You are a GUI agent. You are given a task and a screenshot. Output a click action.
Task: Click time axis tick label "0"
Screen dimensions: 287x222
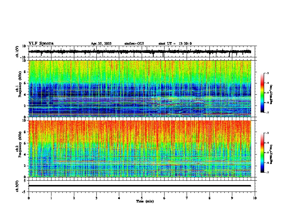[29, 198]
